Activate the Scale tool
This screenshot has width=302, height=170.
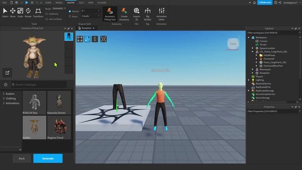[20, 13]
